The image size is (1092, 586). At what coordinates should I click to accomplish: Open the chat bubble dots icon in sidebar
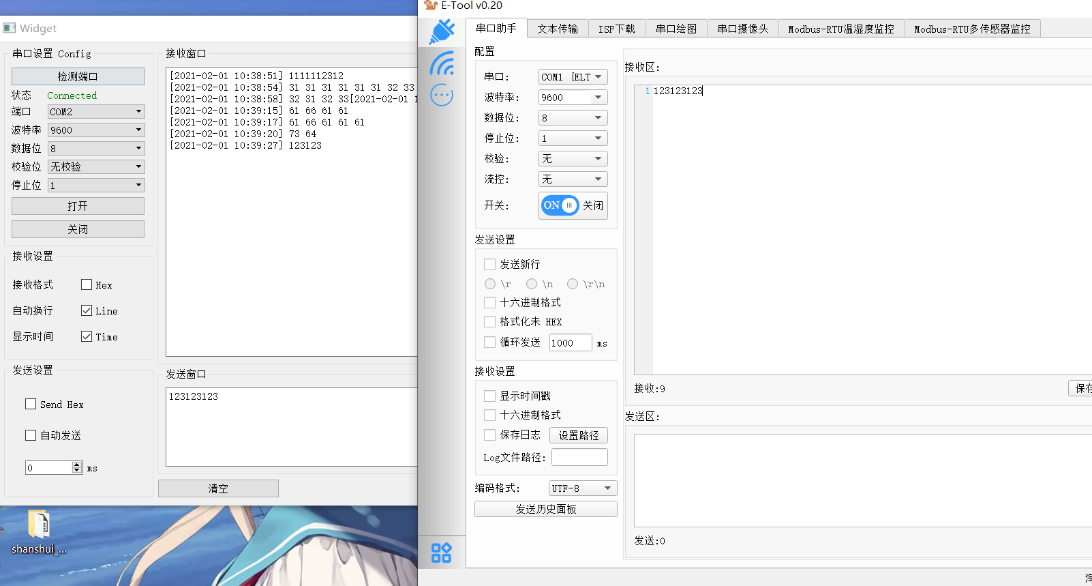442,95
